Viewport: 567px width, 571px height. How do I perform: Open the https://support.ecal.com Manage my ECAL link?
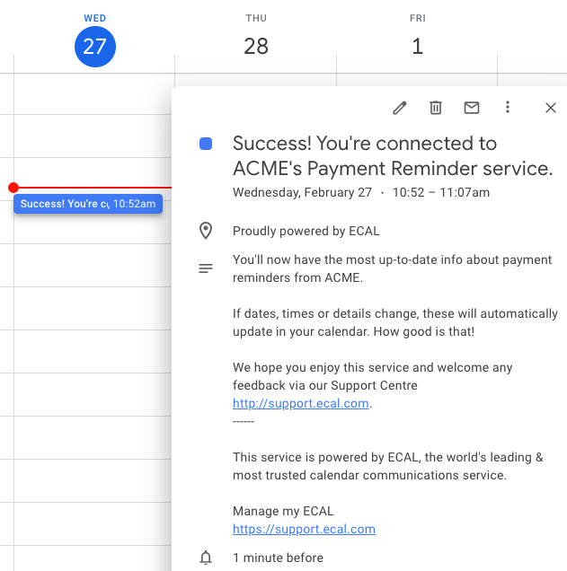coord(304,529)
